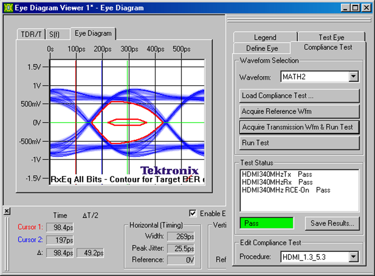Go to the Legend tab
The width and height of the screenshot is (375, 276).
pos(265,37)
